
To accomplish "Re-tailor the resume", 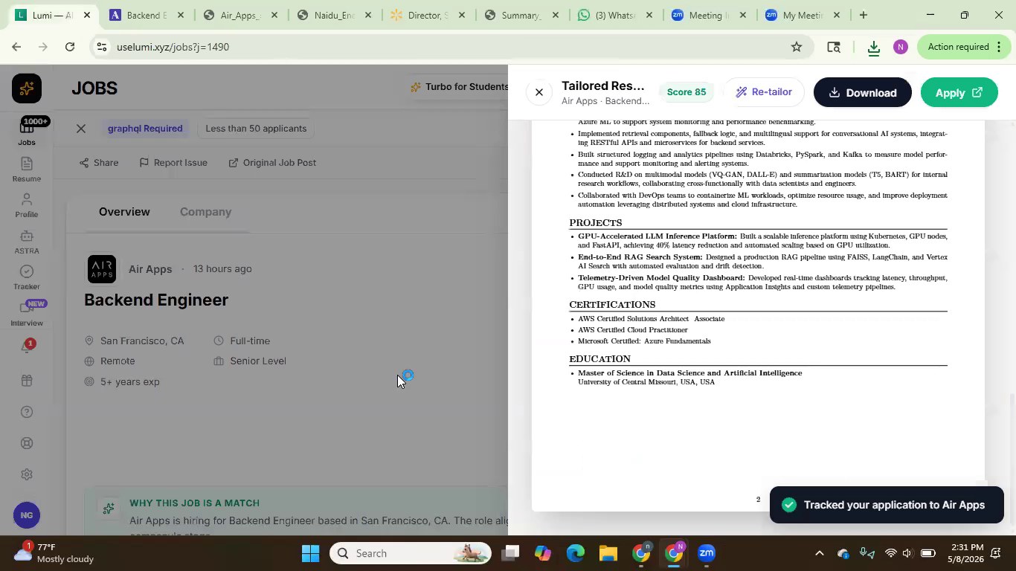I will tap(764, 92).
